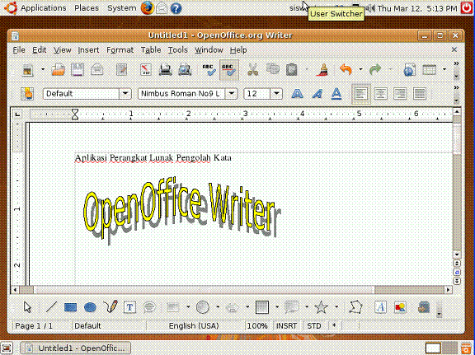Select the Line drawing tool
The height and width of the screenshot is (355, 475).
click(x=51, y=307)
